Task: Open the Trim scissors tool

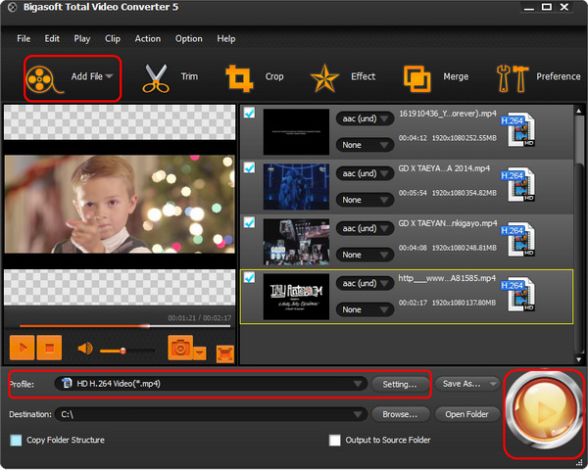Action: coord(156,78)
